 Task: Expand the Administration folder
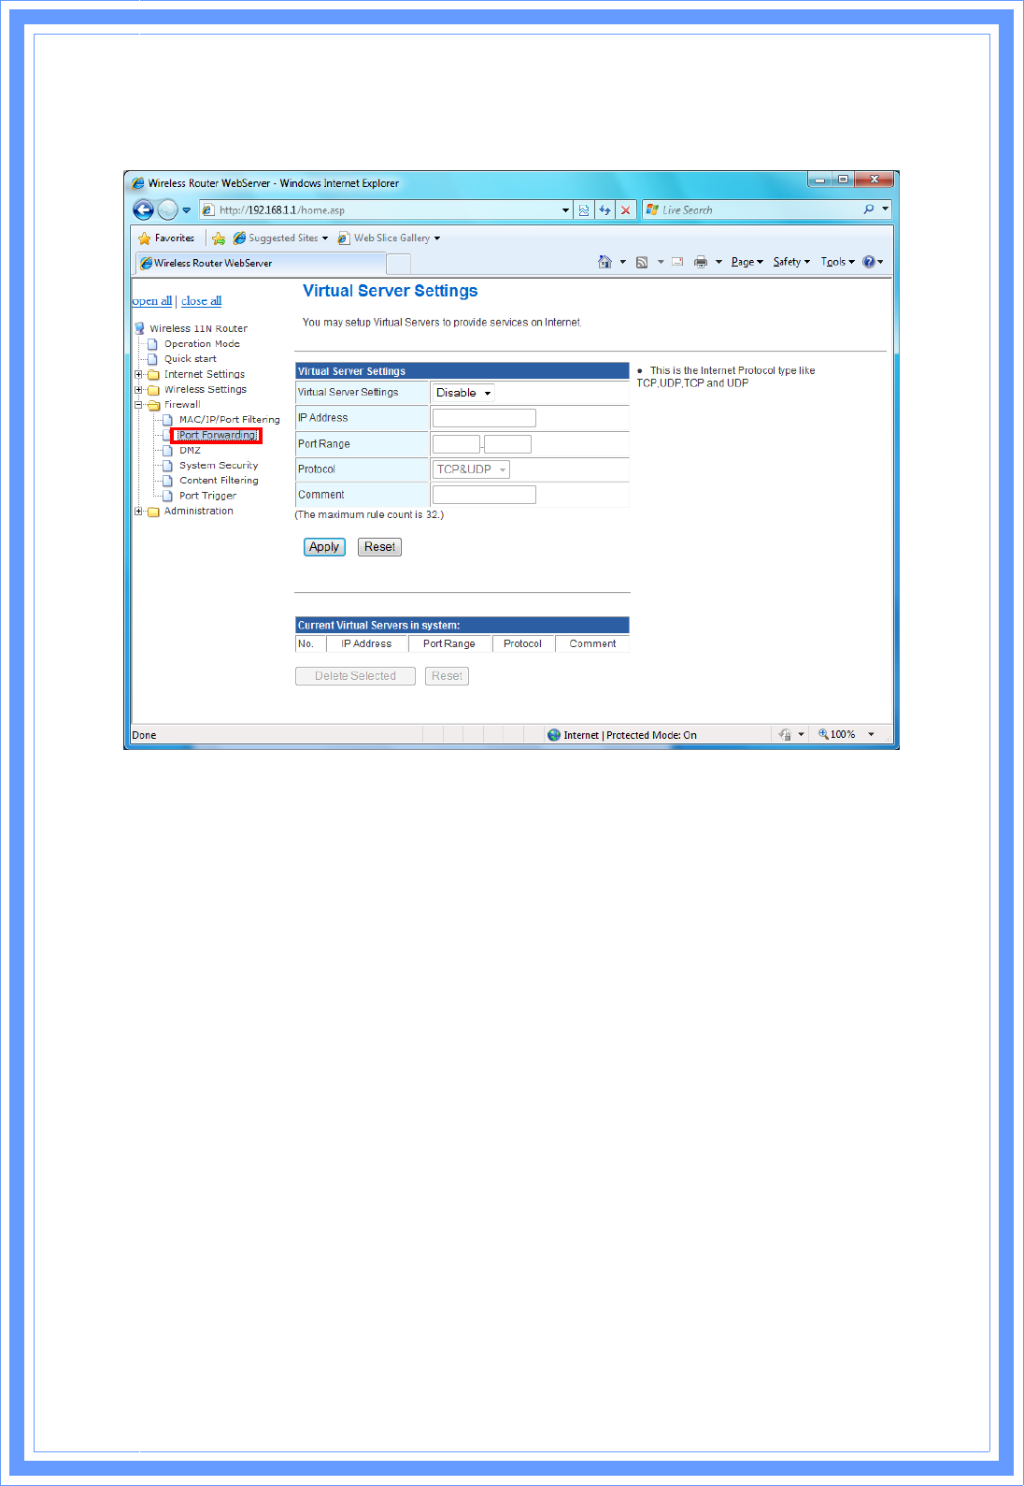(138, 512)
